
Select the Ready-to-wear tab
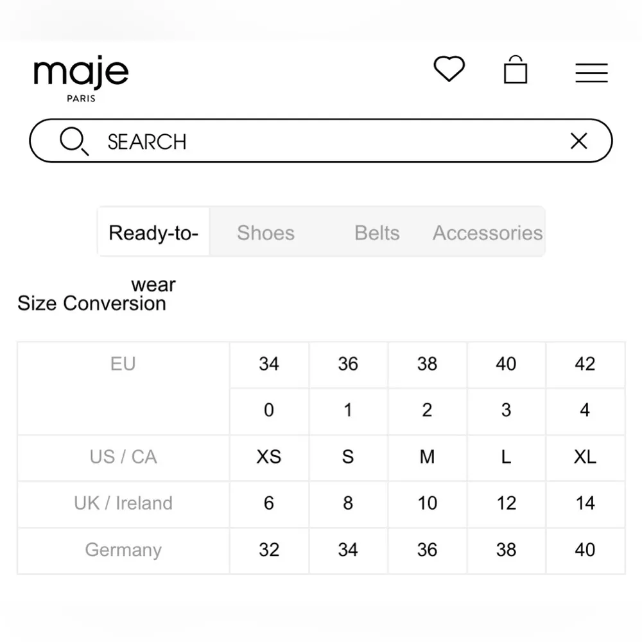point(153,232)
